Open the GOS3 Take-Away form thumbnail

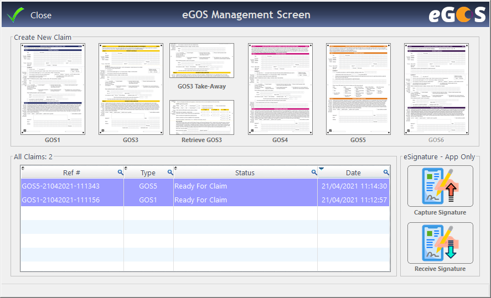(x=201, y=60)
